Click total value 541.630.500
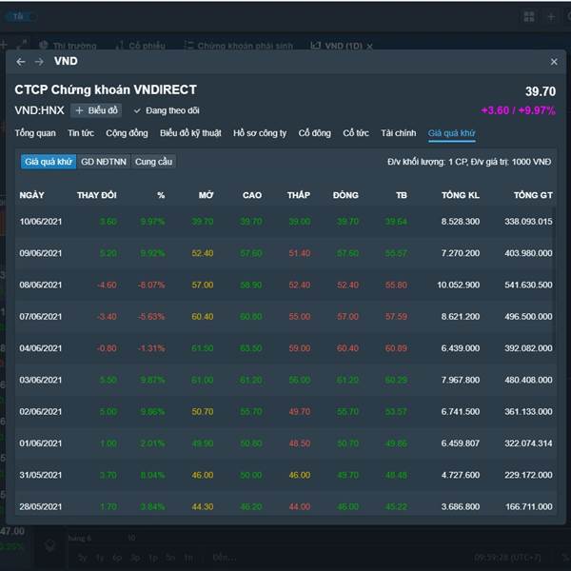The width and height of the screenshot is (571, 571). tap(528, 285)
